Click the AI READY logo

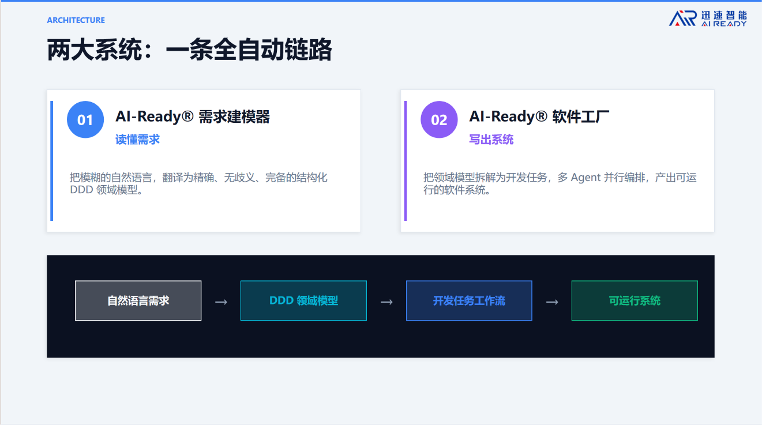(708, 18)
